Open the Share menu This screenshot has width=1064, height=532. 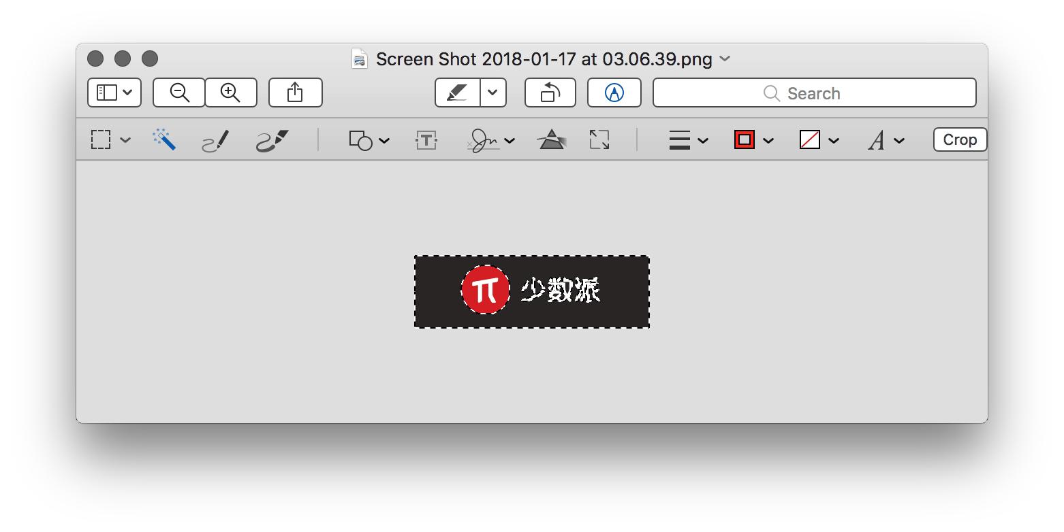(x=295, y=93)
